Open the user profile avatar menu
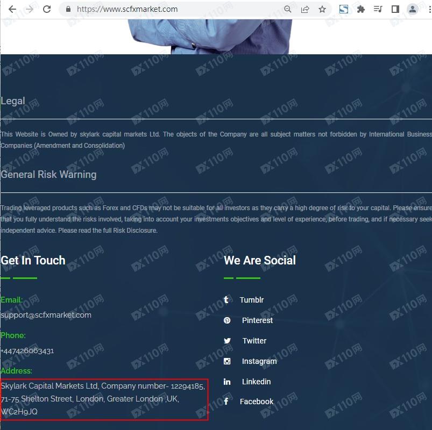The height and width of the screenshot is (430, 432). [413, 9]
